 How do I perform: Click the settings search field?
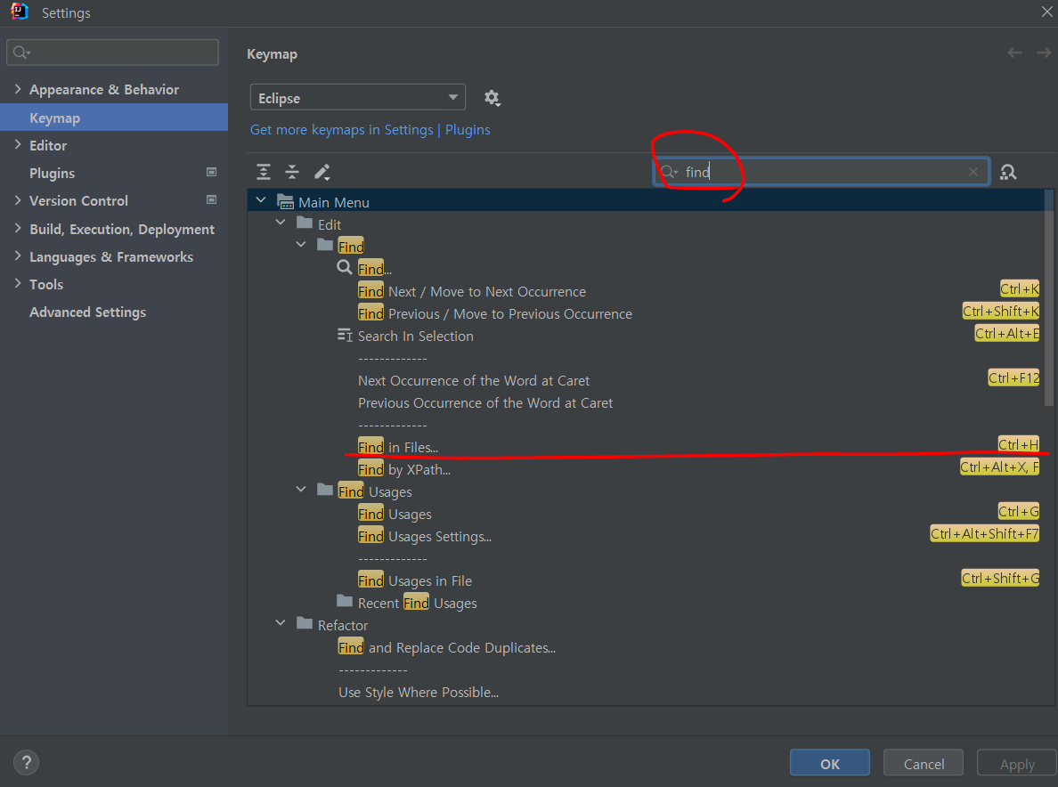coord(113,53)
